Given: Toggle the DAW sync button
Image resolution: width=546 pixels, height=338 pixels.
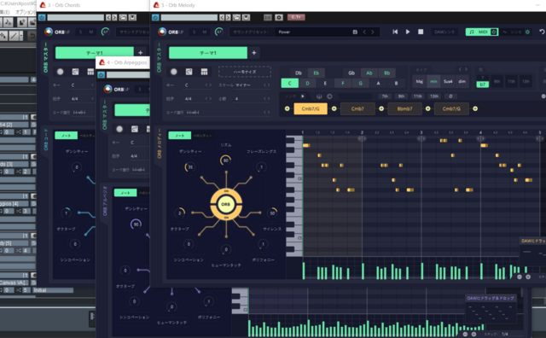Looking at the screenshot, I should pos(444,32).
